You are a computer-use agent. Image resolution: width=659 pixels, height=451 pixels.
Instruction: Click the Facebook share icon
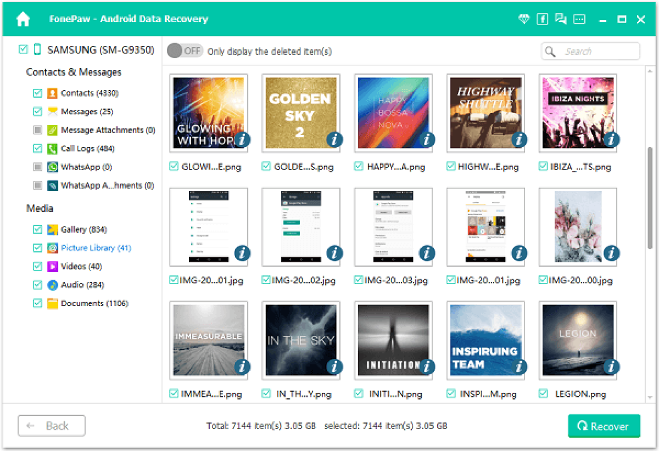coord(542,19)
